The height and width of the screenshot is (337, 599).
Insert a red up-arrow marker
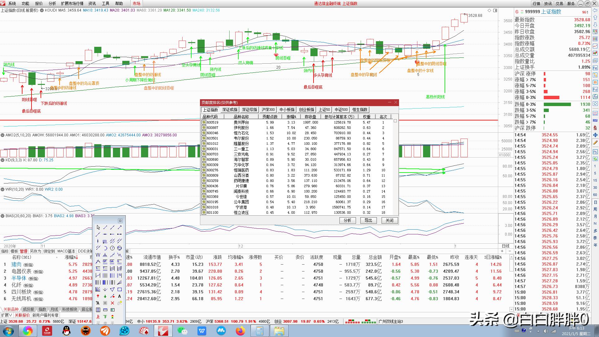[98, 296]
